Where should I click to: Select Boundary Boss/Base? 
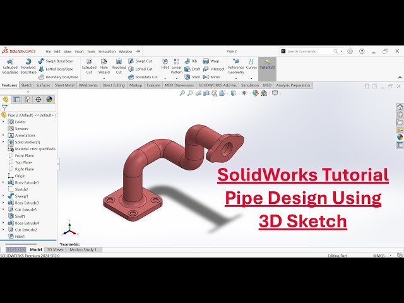click(x=58, y=77)
